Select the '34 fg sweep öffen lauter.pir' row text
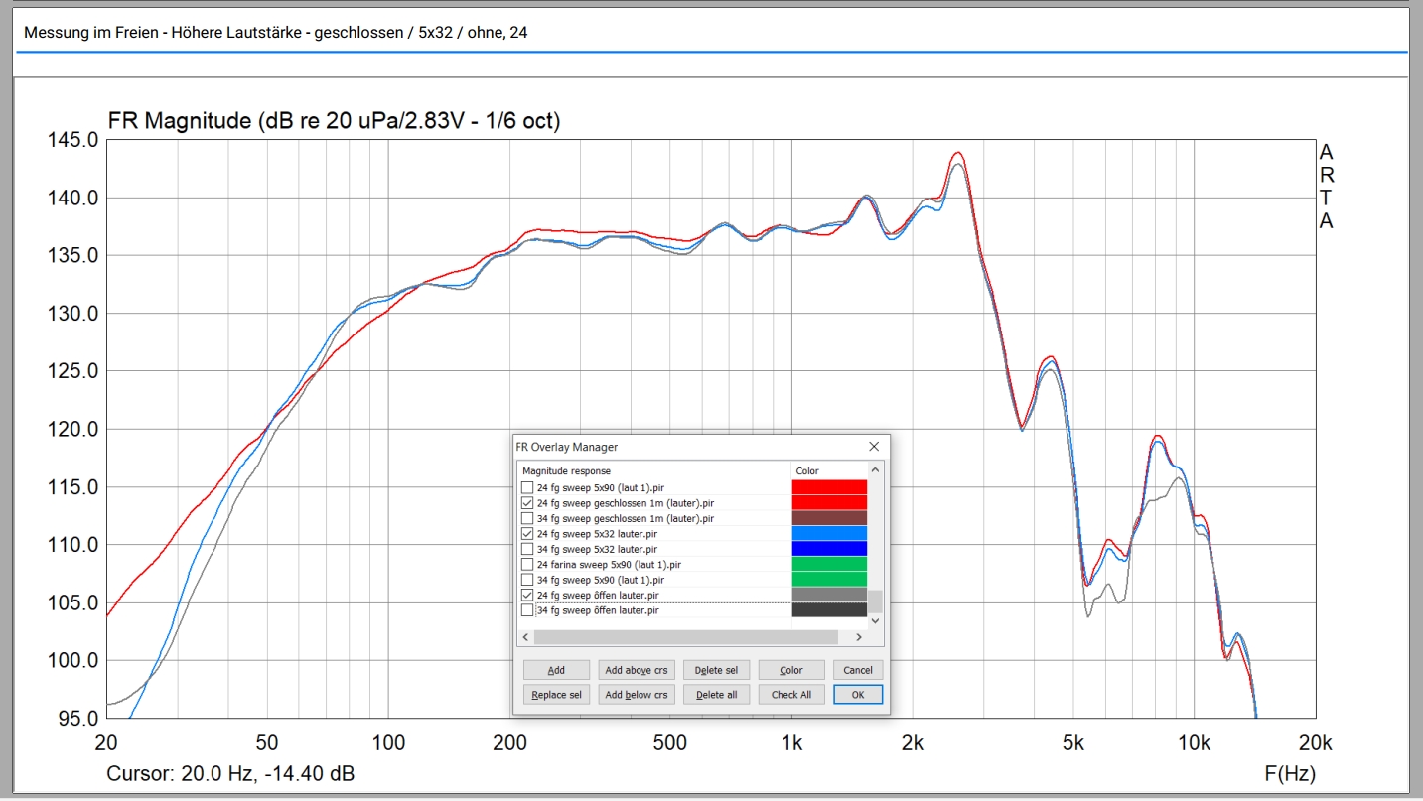The image size is (1423, 801). (597, 610)
